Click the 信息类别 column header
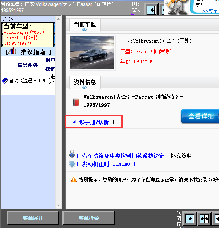 pyautogui.click(x=28, y=65)
